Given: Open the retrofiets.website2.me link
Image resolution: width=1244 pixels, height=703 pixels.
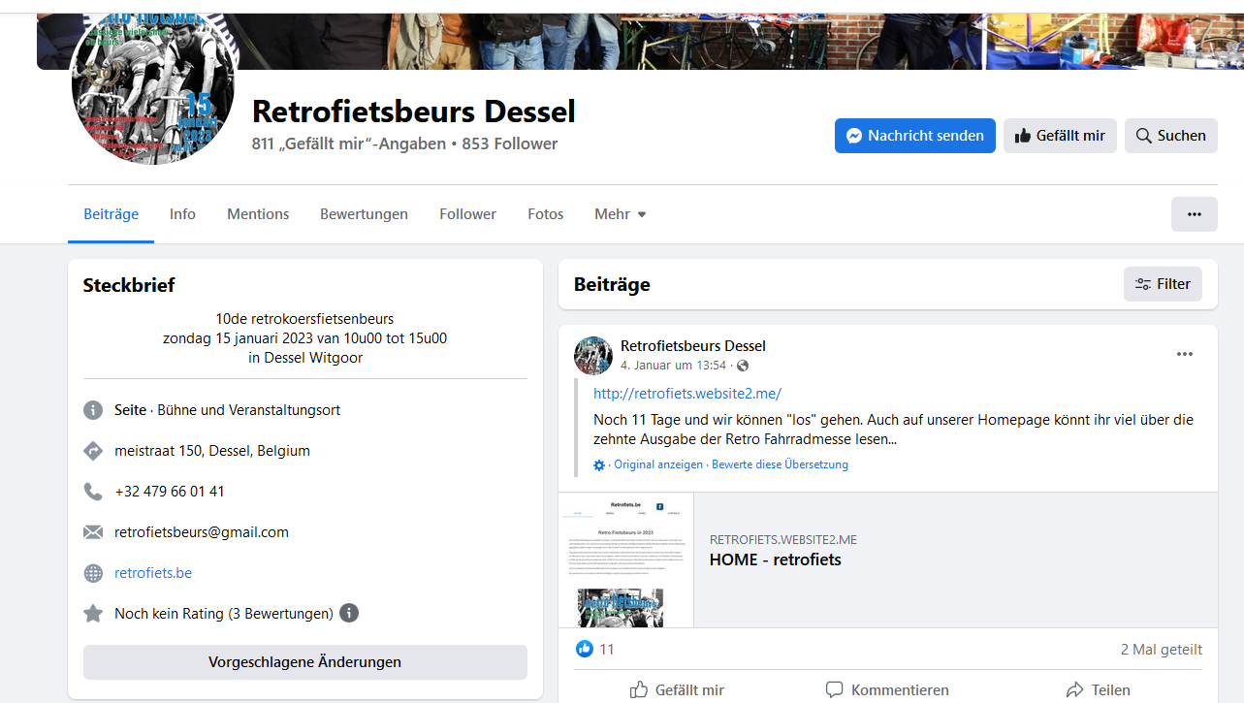Looking at the screenshot, I should pyautogui.click(x=686, y=393).
